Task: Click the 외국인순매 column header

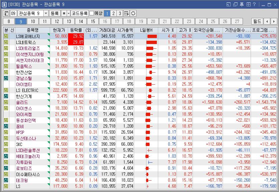Action: pyautogui.click(x=208, y=30)
